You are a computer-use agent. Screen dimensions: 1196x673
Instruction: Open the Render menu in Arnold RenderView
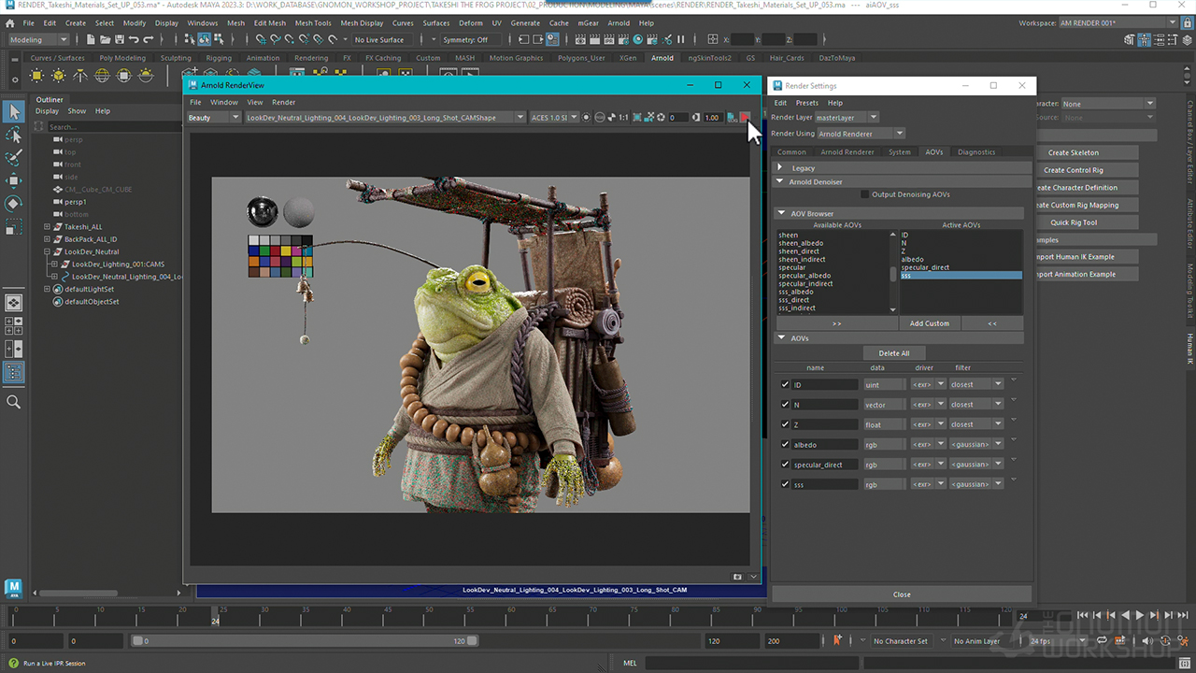point(283,102)
